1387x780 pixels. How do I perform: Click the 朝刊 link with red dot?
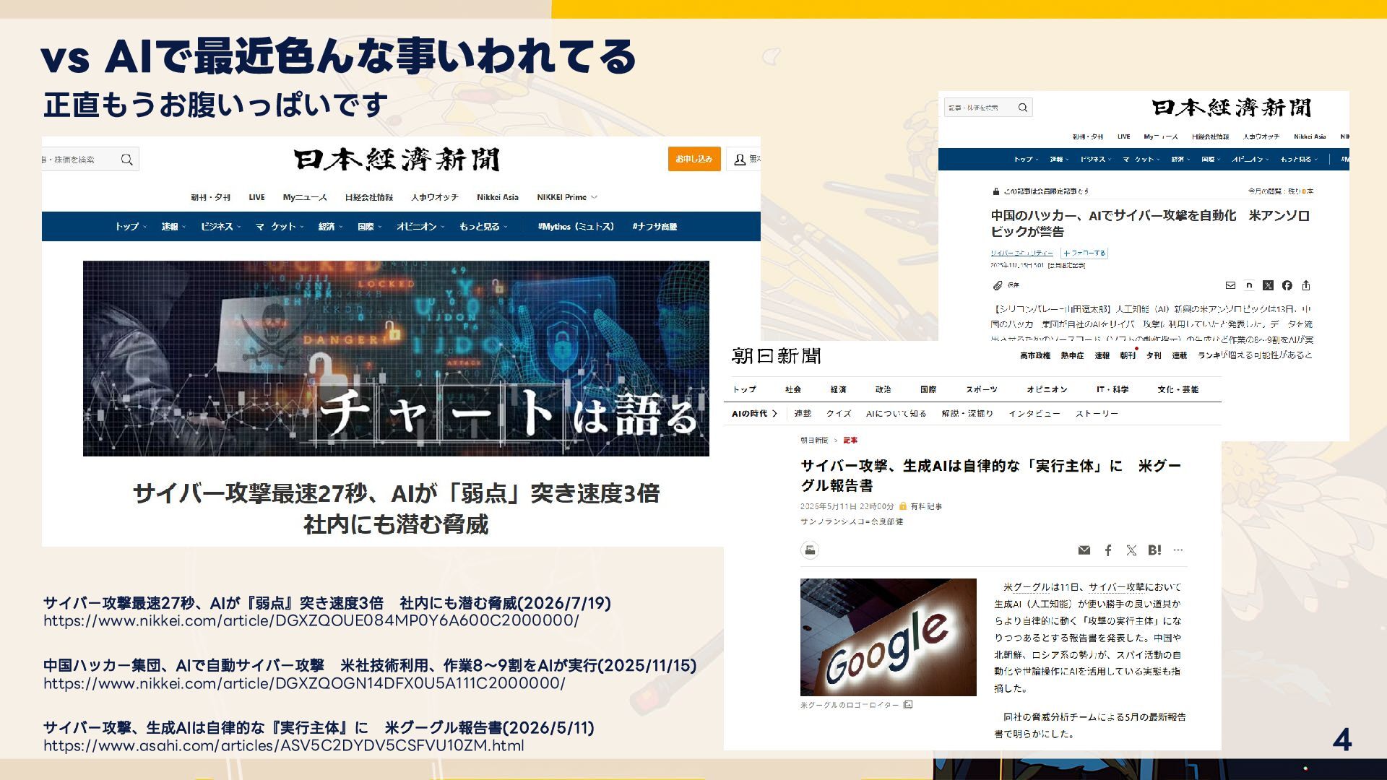point(1128,355)
